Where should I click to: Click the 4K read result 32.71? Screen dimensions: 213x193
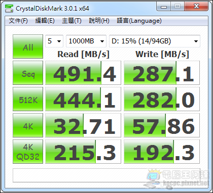(83, 125)
